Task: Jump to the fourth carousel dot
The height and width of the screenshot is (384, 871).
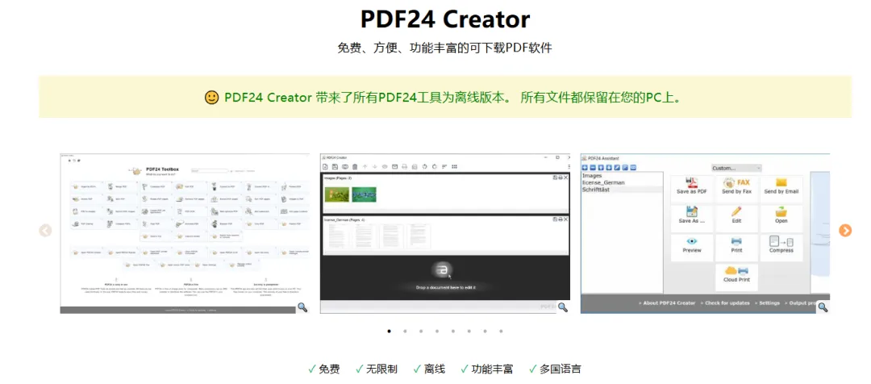Action: 437,331
